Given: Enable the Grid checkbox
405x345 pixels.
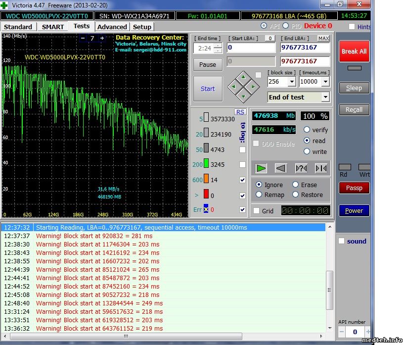Looking at the screenshot, I should (256, 211).
